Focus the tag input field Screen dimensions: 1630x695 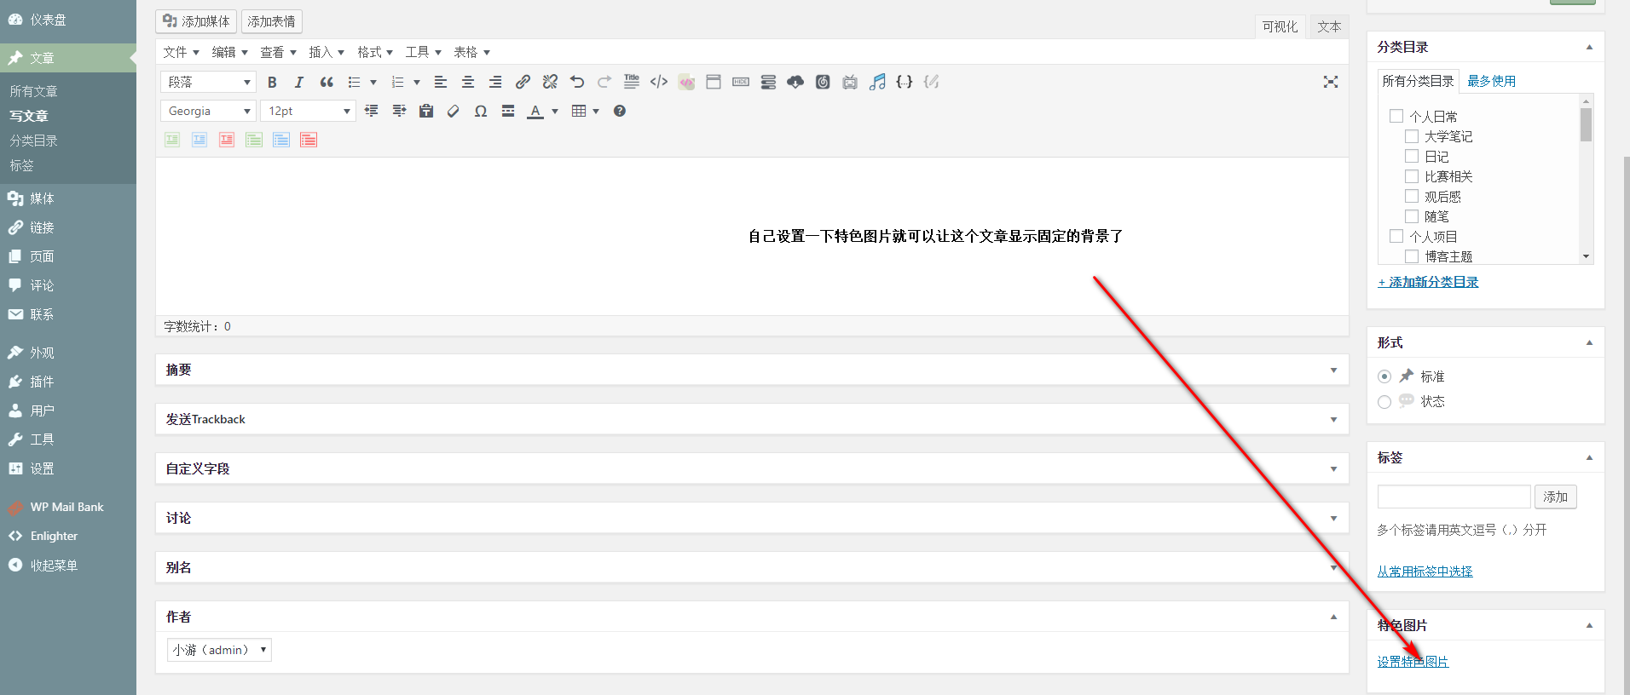pyautogui.click(x=1454, y=497)
